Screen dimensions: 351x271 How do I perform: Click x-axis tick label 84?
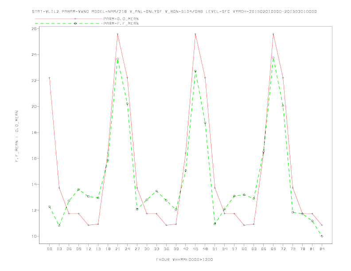click(322, 249)
